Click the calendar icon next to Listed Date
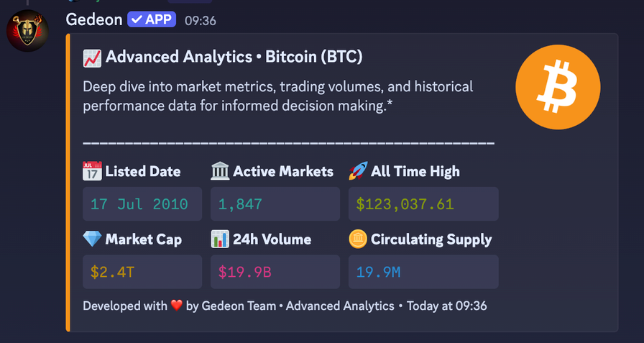The height and width of the screenshot is (343, 644). pyautogui.click(x=92, y=171)
